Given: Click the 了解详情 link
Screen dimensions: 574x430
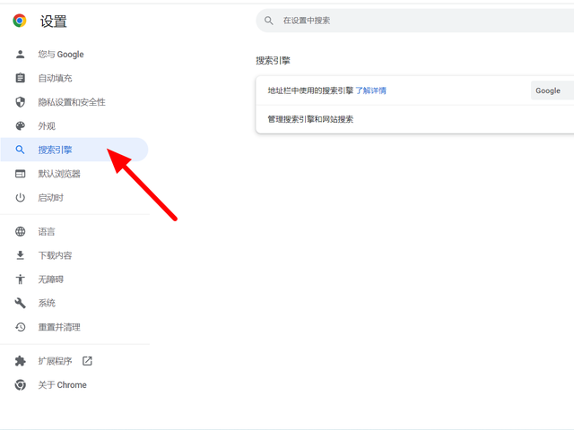Looking at the screenshot, I should coord(371,90).
